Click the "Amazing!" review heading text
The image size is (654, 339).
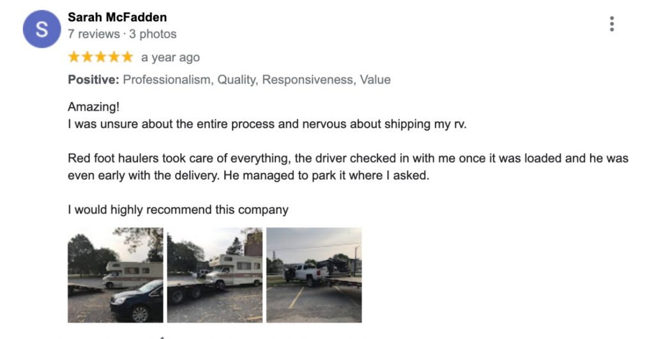point(93,107)
